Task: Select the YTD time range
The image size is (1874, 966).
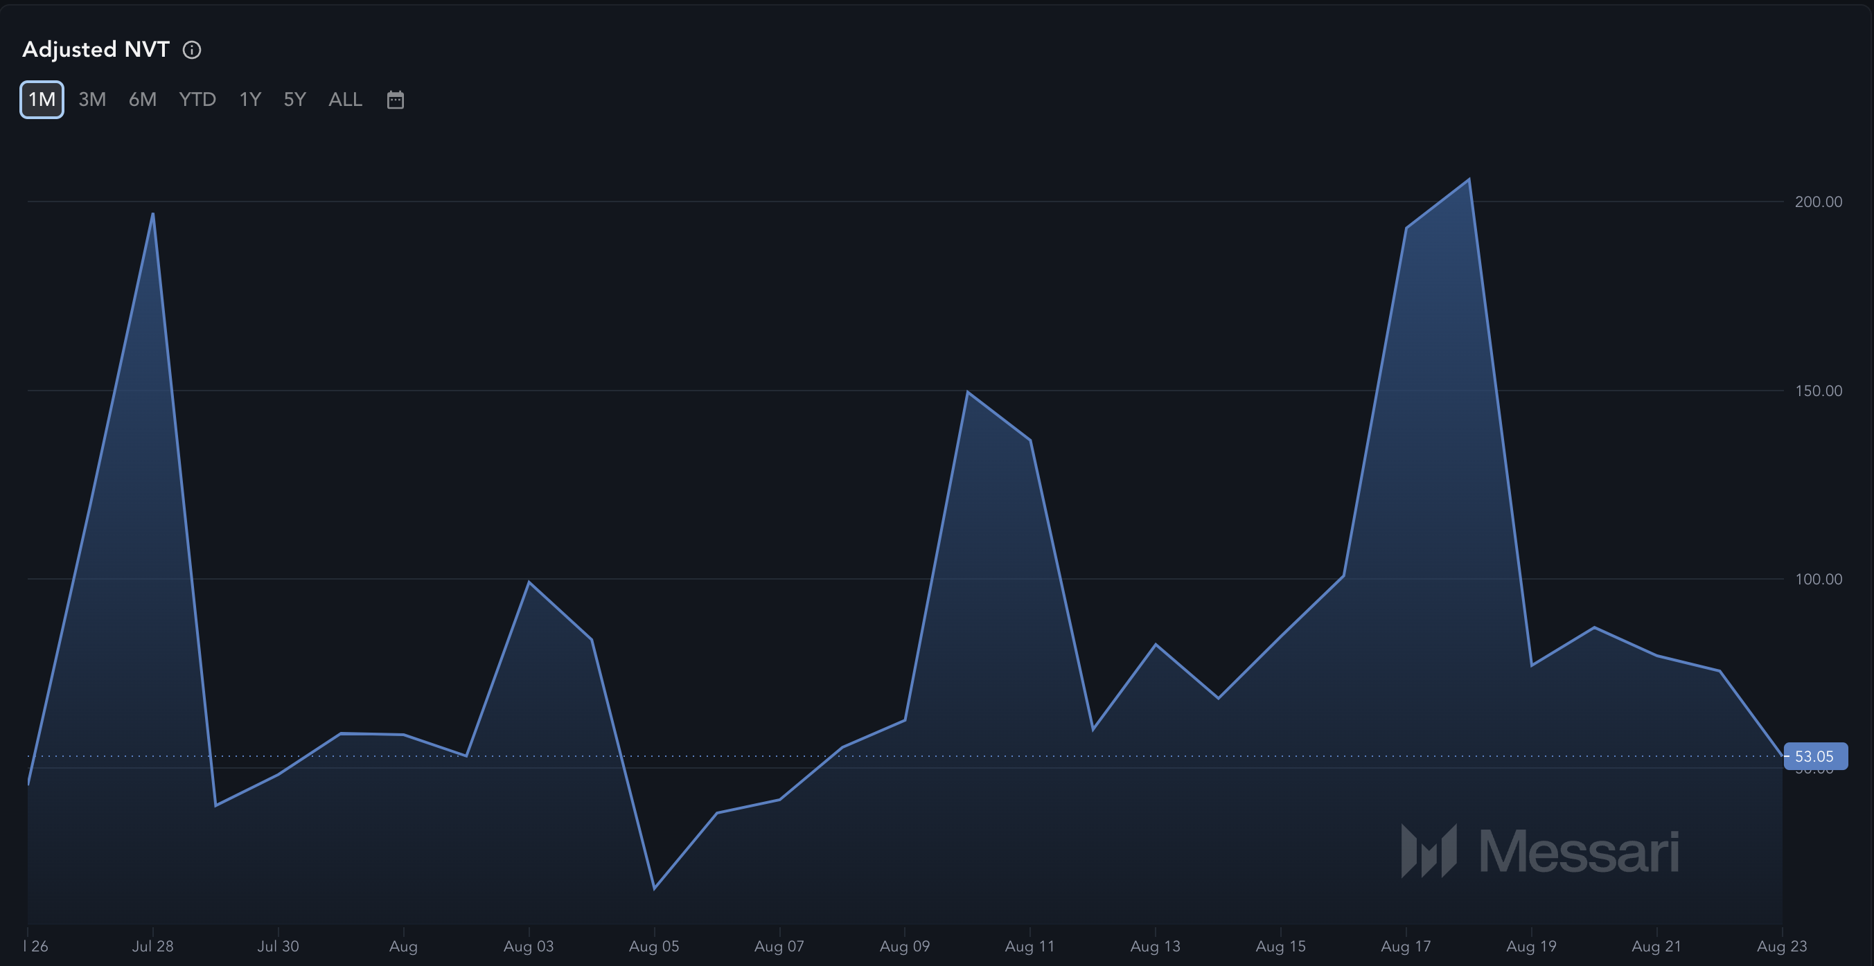Action: (197, 100)
